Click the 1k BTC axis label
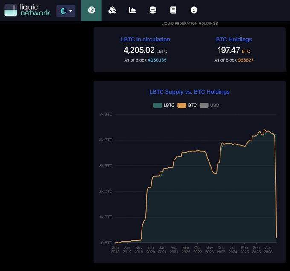This screenshot has height=271, width=290. click(106, 217)
